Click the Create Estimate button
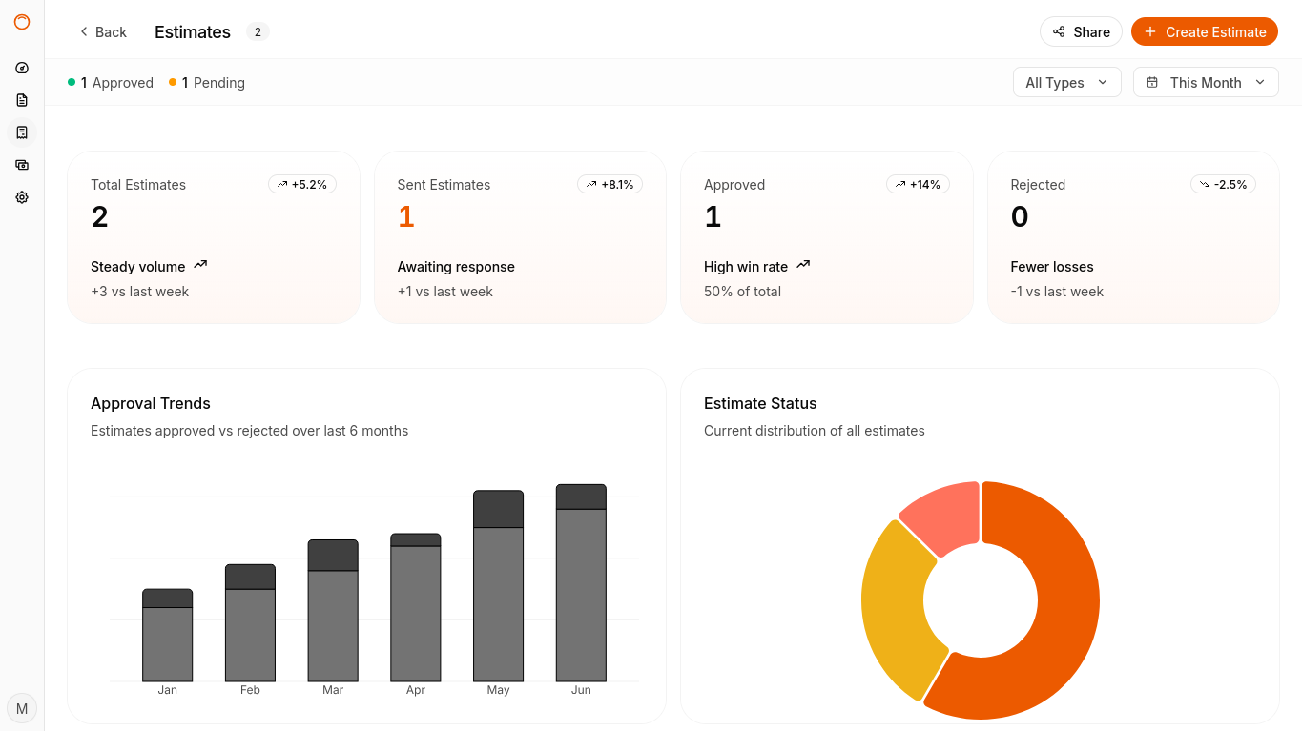The image size is (1302, 731). (x=1205, y=31)
